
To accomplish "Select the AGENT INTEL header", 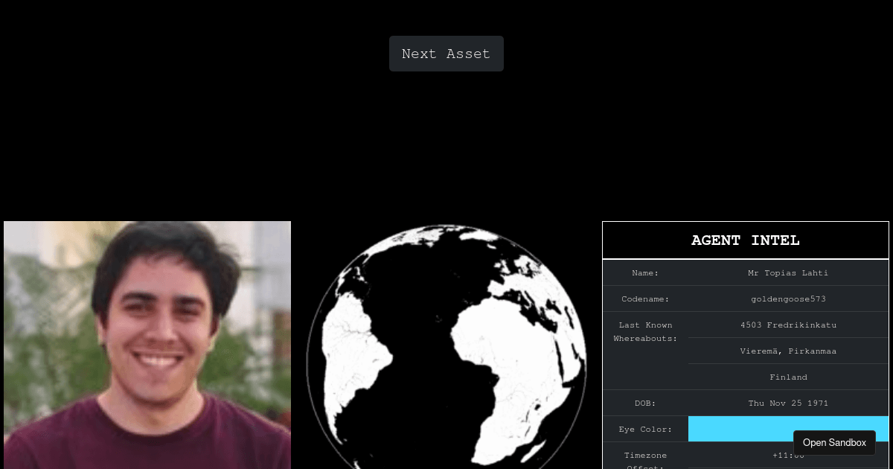I will (746, 240).
